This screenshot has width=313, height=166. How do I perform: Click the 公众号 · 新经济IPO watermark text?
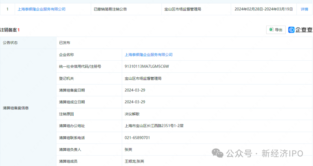(x=264, y=154)
